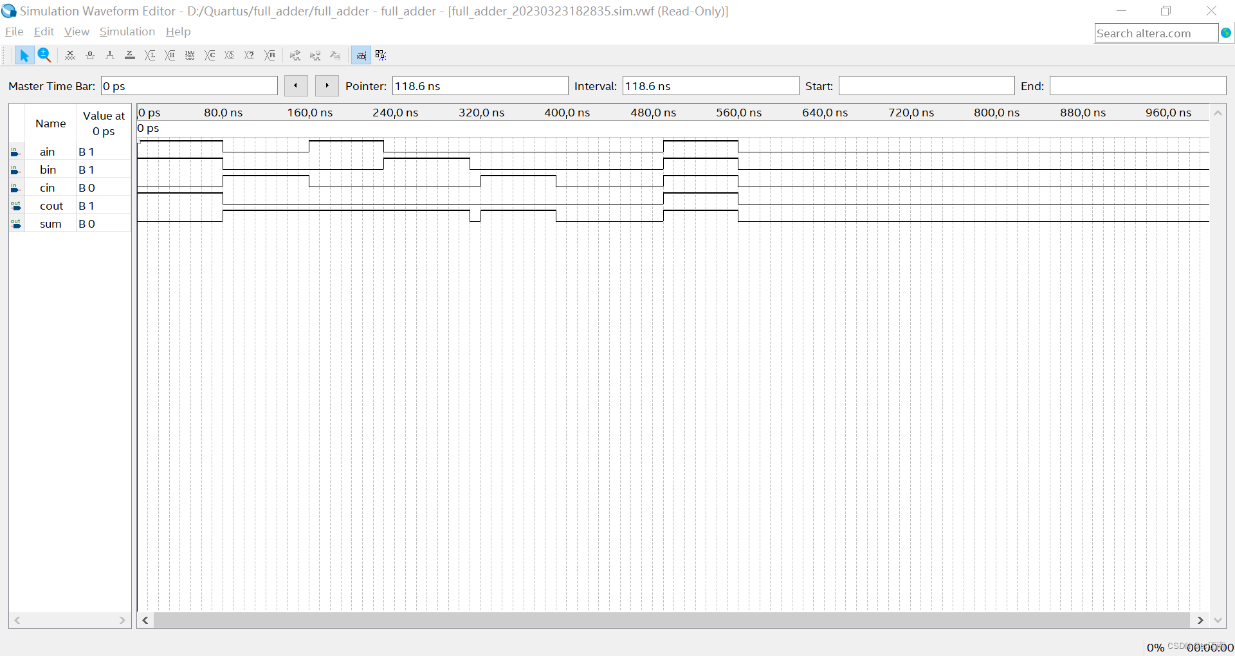The image size is (1235, 656).
Task: Move time bar to previous transition
Action: [296, 86]
